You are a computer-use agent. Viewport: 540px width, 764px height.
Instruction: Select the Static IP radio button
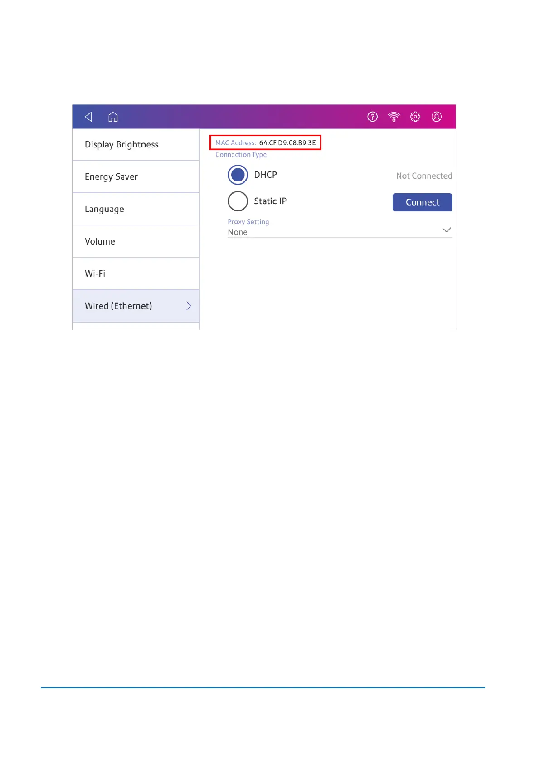point(238,201)
